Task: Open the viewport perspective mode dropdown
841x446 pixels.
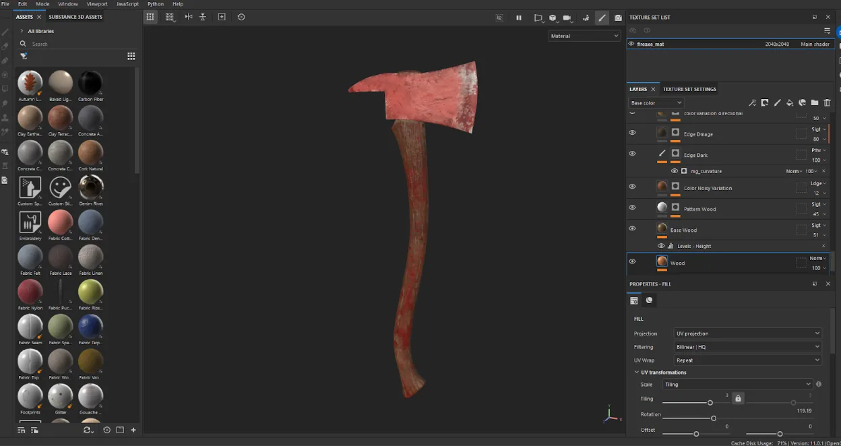Action: [x=538, y=18]
